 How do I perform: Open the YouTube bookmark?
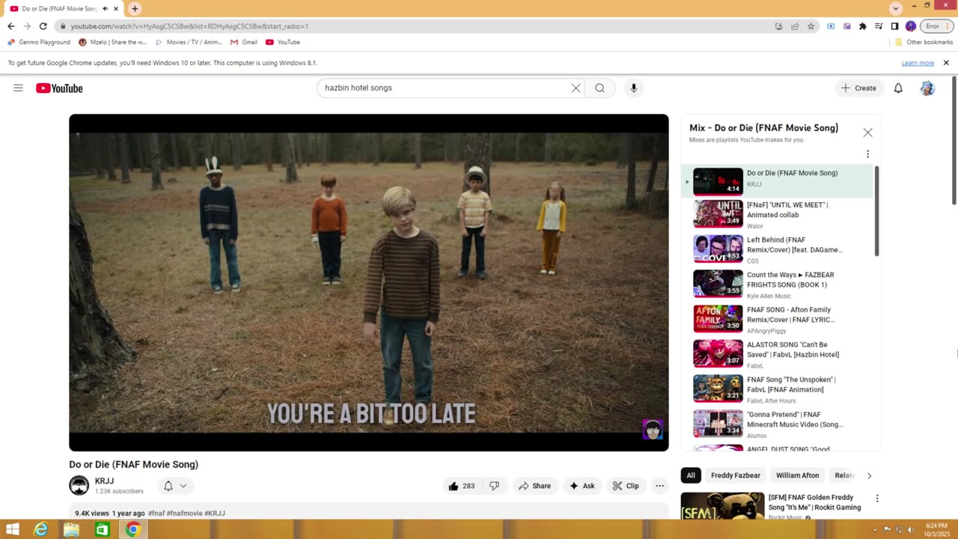pos(283,42)
